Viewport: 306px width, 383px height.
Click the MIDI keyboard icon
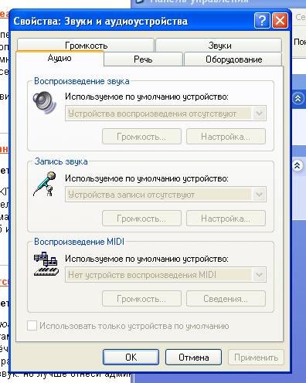(x=46, y=264)
